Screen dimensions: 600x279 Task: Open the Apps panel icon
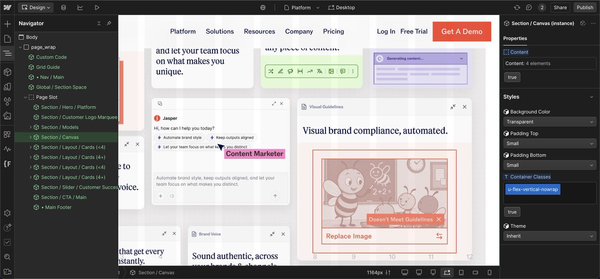(x=7, y=134)
